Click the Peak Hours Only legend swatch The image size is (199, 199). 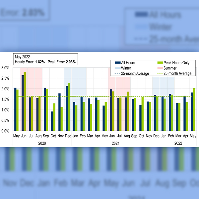click(x=158, y=63)
